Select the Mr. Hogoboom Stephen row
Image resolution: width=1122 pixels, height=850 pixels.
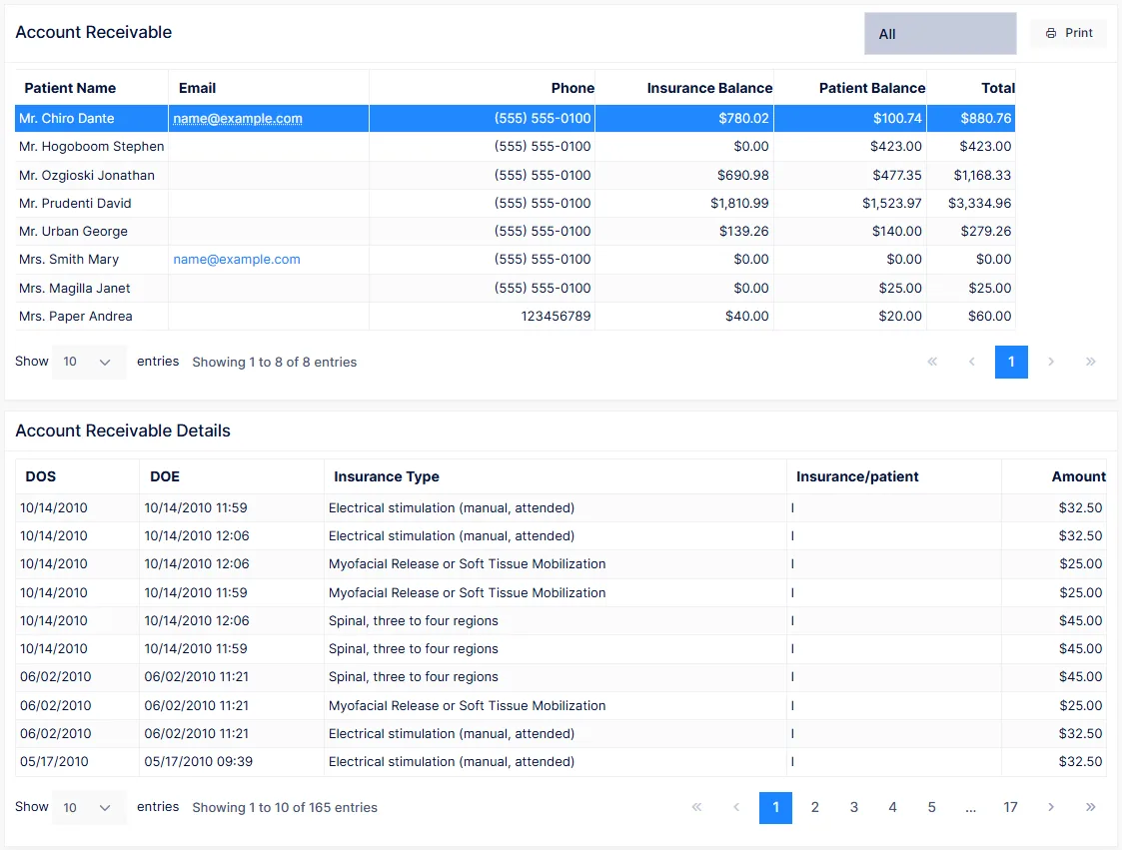tap(516, 146)
